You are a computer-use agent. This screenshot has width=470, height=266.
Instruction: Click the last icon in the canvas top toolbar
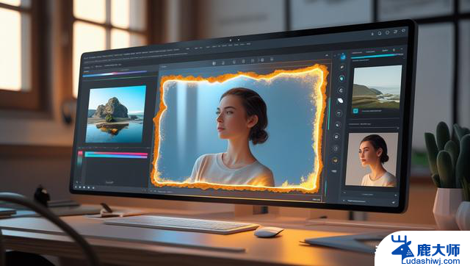tap(272, 60)
